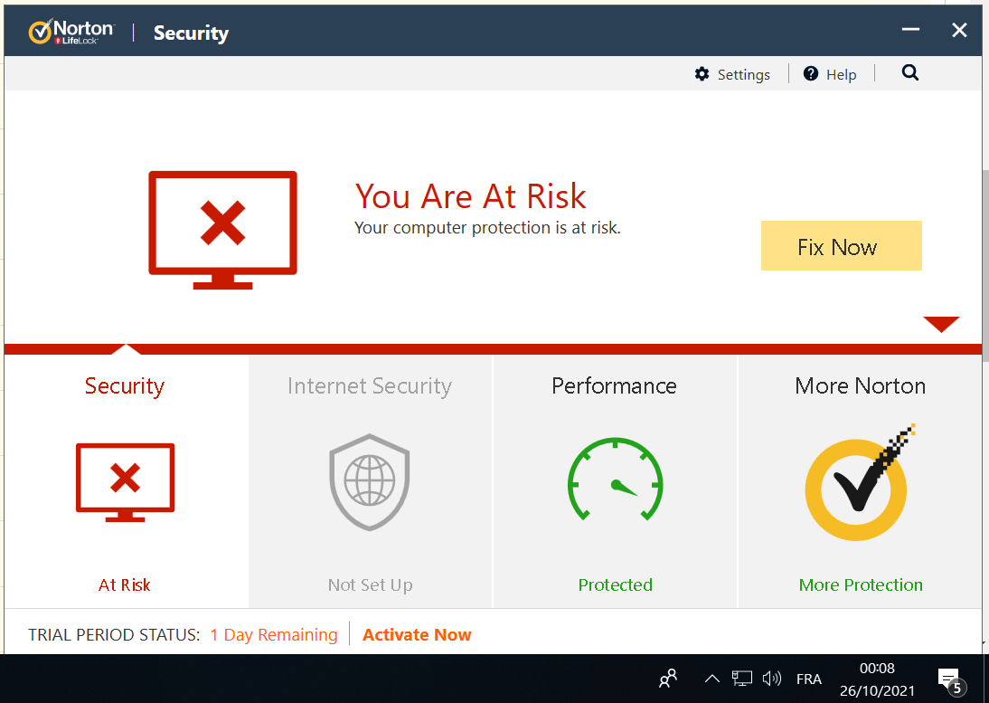Click the large red at-risk monitor icon
Image resolution: width=989 pixels, height=703 pixels.
tap(222, 230)
